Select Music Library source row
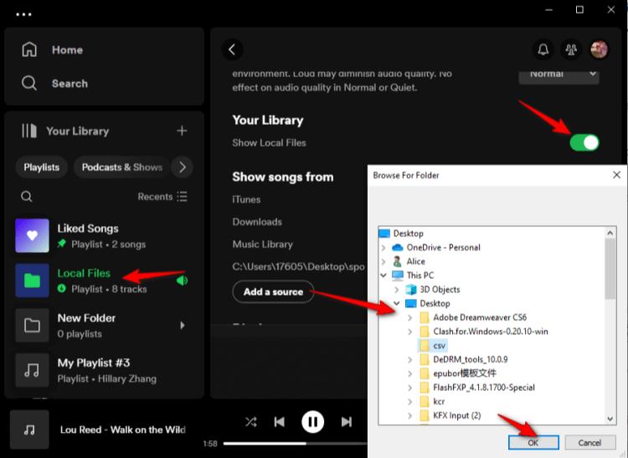Screen dimensions: 628x458 pyautogui.click(x=262, y=244)
